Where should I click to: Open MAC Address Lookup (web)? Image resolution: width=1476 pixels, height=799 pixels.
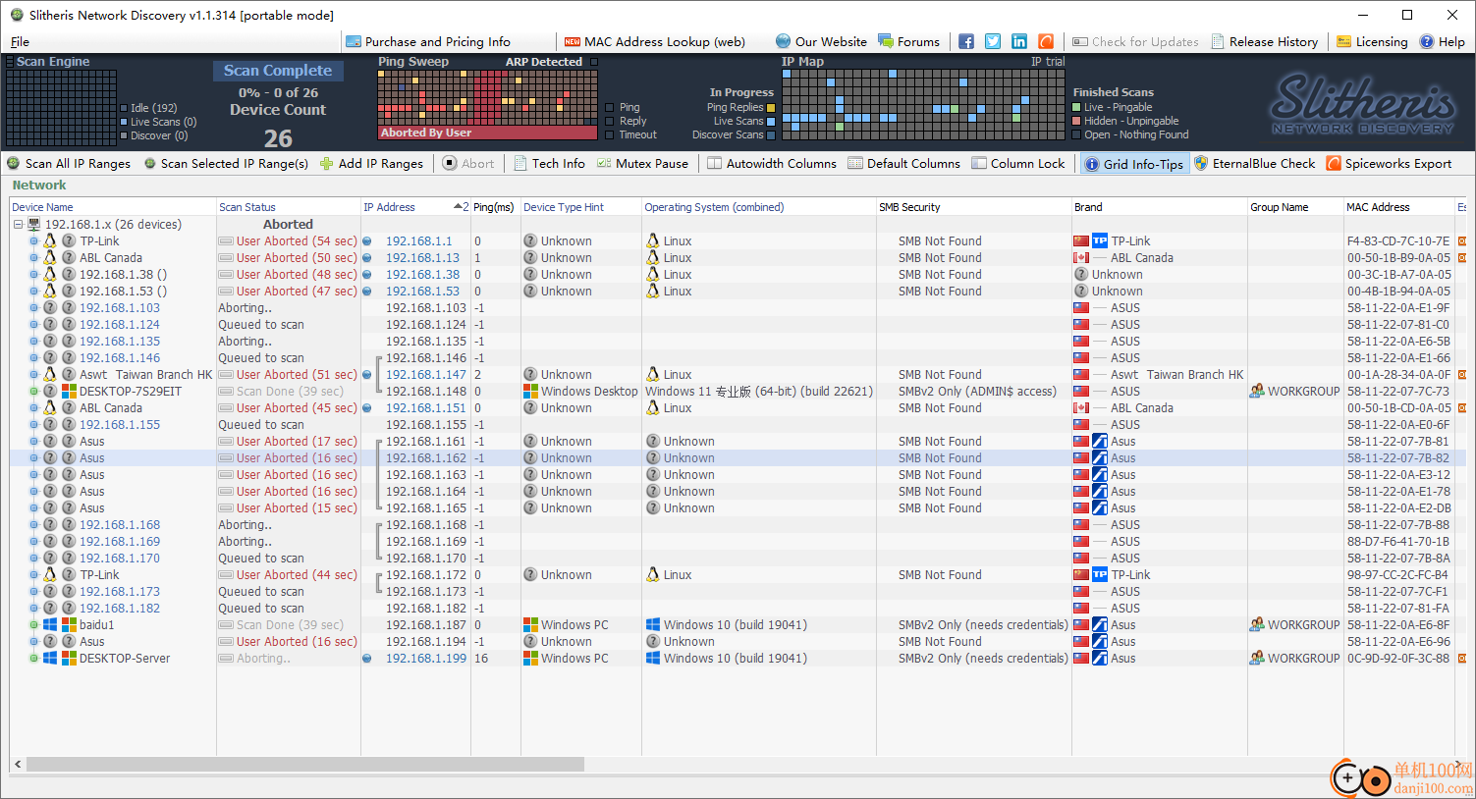(654, 42)
